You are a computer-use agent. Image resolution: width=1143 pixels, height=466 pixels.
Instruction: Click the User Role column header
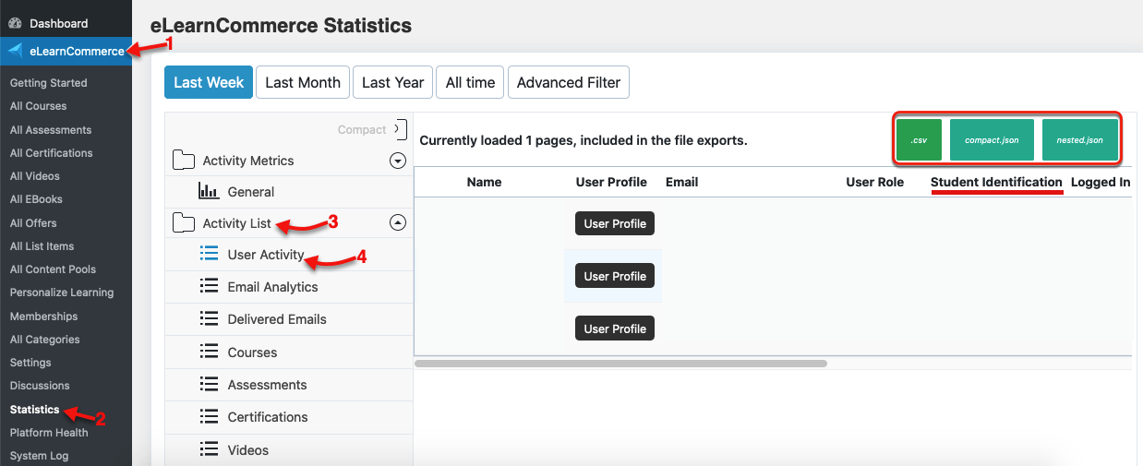click(874, 182)
